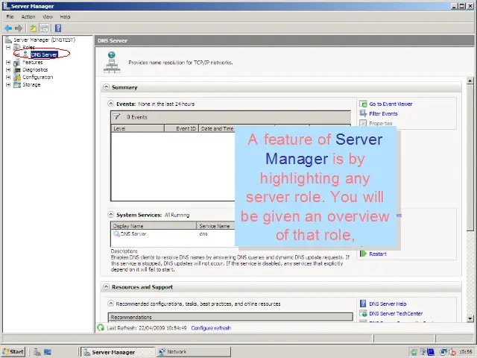Open the Action menu
Image resolution: width=477 pixels, height=358 pixels.
click(x=28, y=16)
